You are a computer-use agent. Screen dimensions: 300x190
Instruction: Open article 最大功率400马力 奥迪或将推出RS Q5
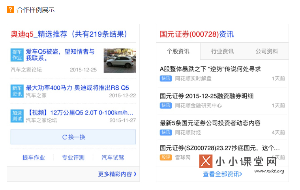(77, 88)
